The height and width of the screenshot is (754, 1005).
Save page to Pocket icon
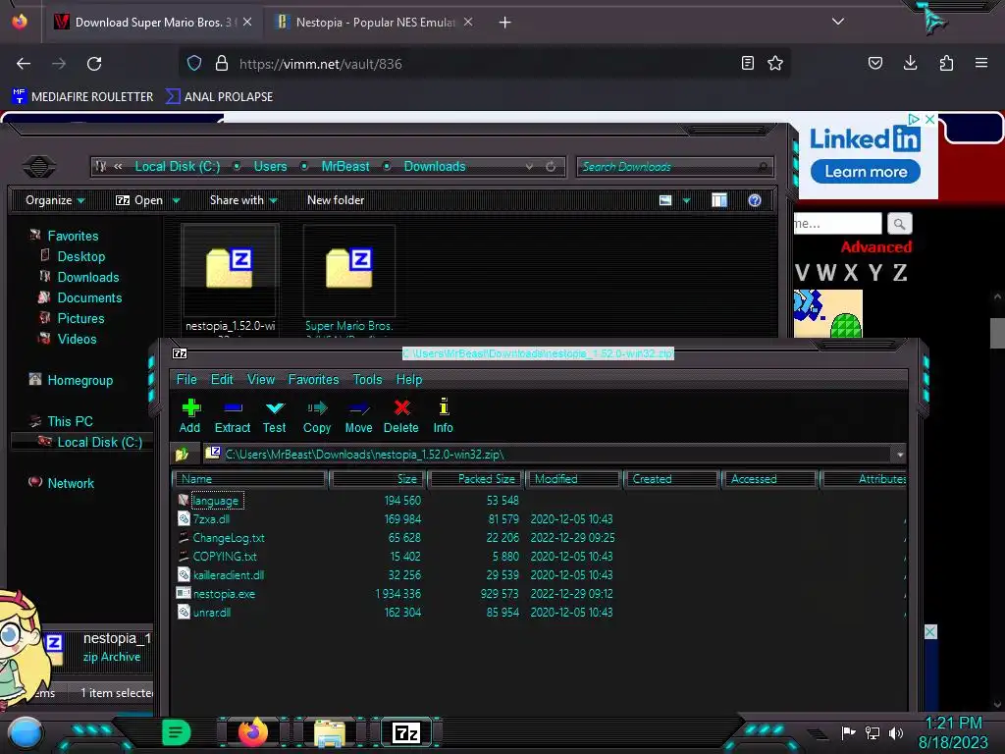(874, 63)
